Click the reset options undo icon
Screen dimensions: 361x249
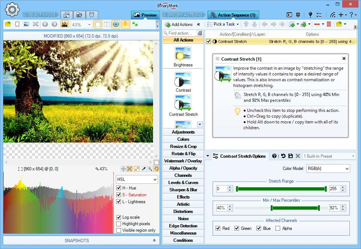tap(283, 156)
